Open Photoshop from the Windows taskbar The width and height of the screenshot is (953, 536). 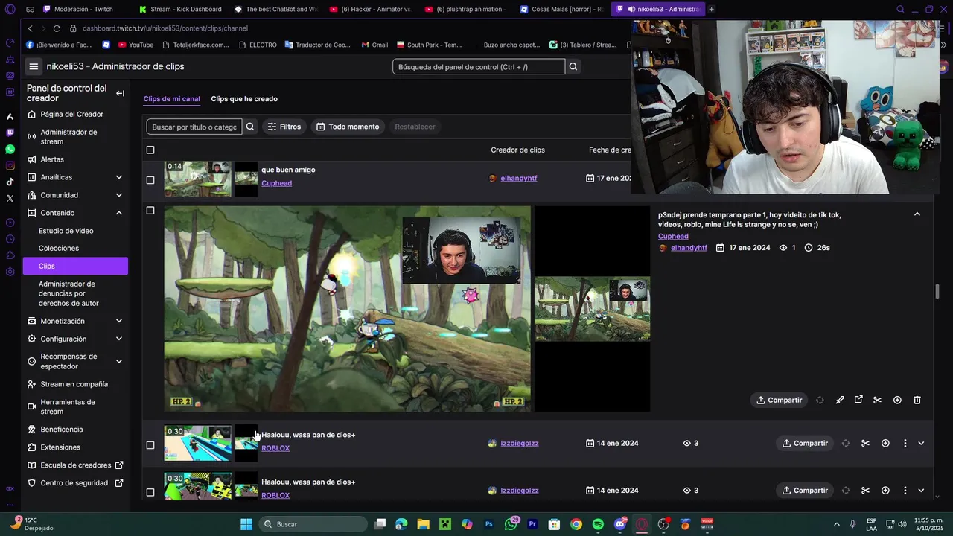(x=489, y=524)
